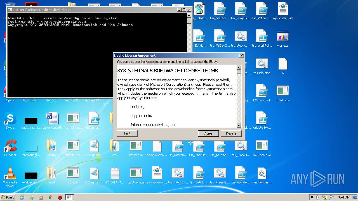The height and width of the screenshot is (201, 358).
Task: Click the license text scrollbar thumb
Action: [239, 72]
